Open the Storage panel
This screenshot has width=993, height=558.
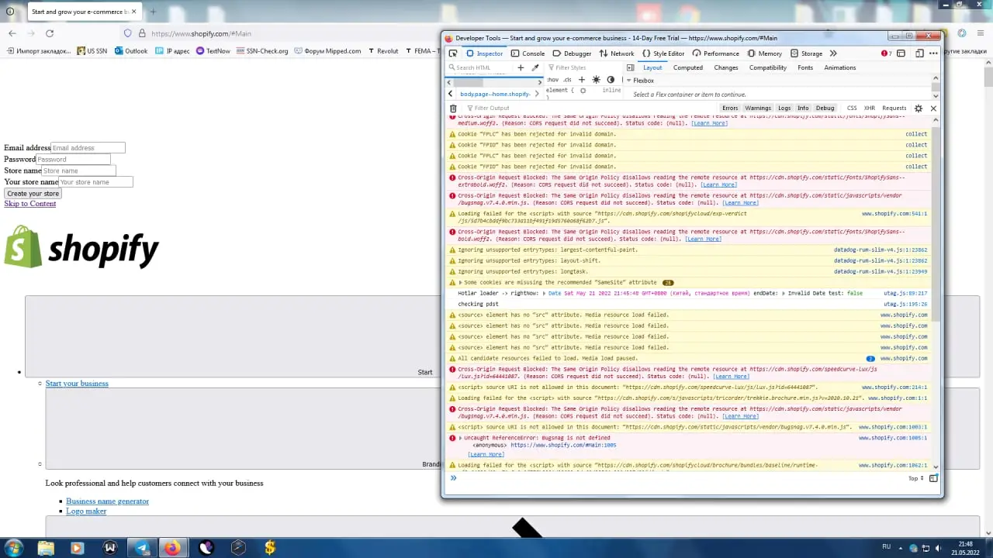point(806,53)
